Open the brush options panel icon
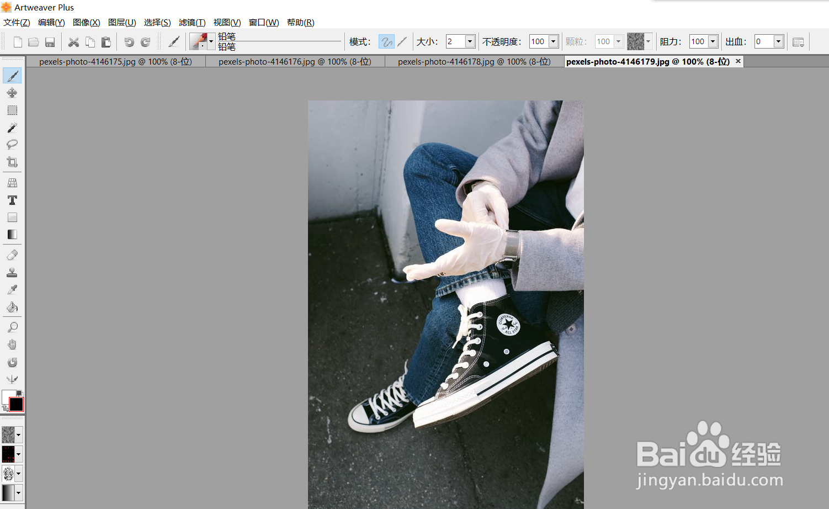This screenshot has height=509, width=829. 798,42
